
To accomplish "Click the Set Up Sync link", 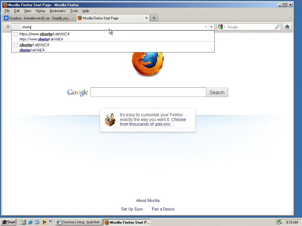I will point(132,209).
